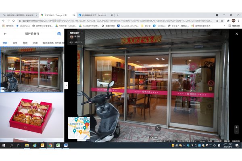Open the Chrome profile avatar
The width and height of the screenshot is (242, 161).
point(234,21)
